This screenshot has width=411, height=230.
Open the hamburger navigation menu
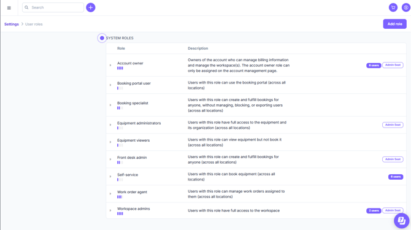(9, 8)
